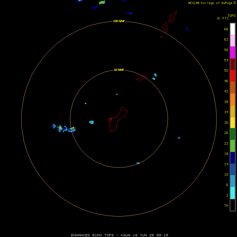Click the 10 legend value
Viewport: 237px width, 237px height.
click(x=226, y=174)
